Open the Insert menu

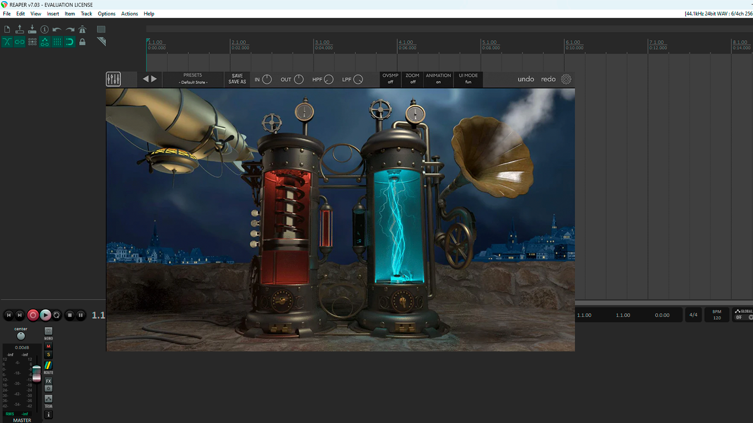[53, 14]
